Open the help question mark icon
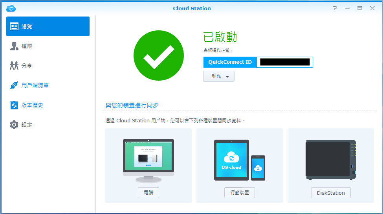 [335, 8]
